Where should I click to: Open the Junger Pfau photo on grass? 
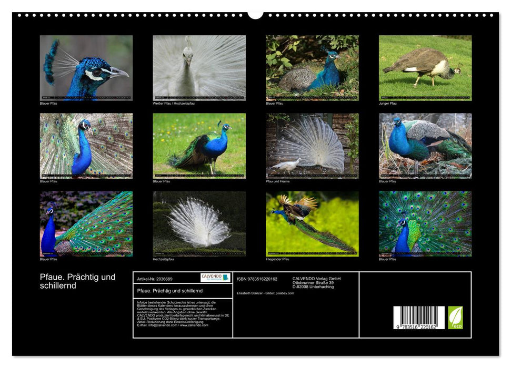coord(425,68)
